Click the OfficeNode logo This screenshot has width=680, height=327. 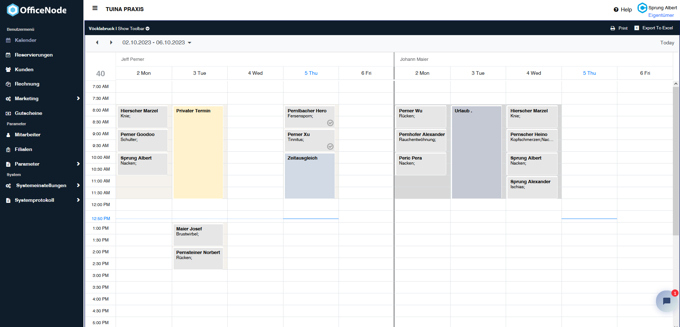coord(37,10)
